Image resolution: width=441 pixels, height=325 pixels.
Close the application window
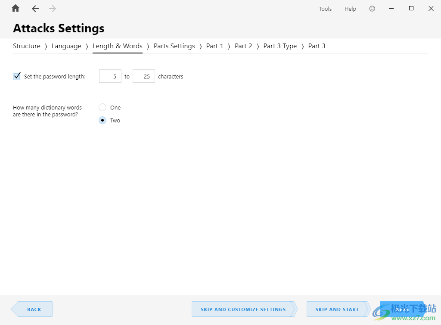(431, 9)
